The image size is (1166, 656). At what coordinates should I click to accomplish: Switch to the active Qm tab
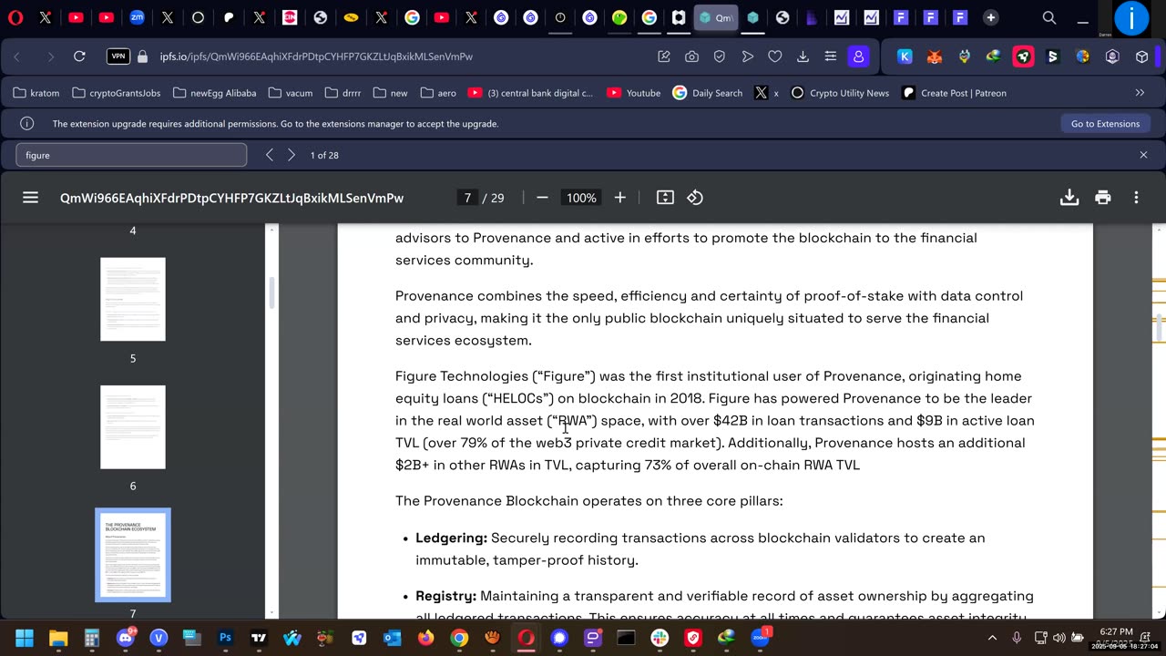pos(715,17)
